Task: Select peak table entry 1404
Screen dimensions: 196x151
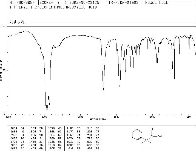Action: pos(36,149)
